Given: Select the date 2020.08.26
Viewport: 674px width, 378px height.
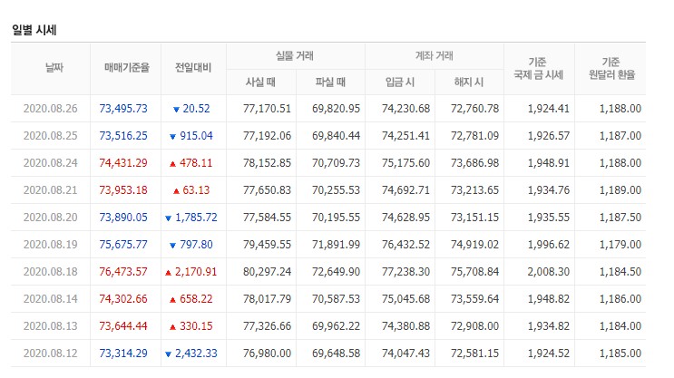Looking at the screenshot, I should click(50, 108).
